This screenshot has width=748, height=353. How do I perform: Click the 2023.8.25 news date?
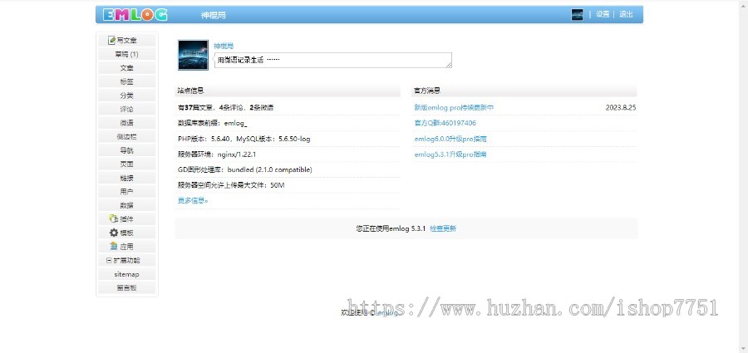click(621, 108)
